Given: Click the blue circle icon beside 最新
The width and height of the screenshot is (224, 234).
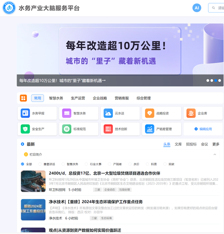Looking at the screenshot, I should [23, 144].
